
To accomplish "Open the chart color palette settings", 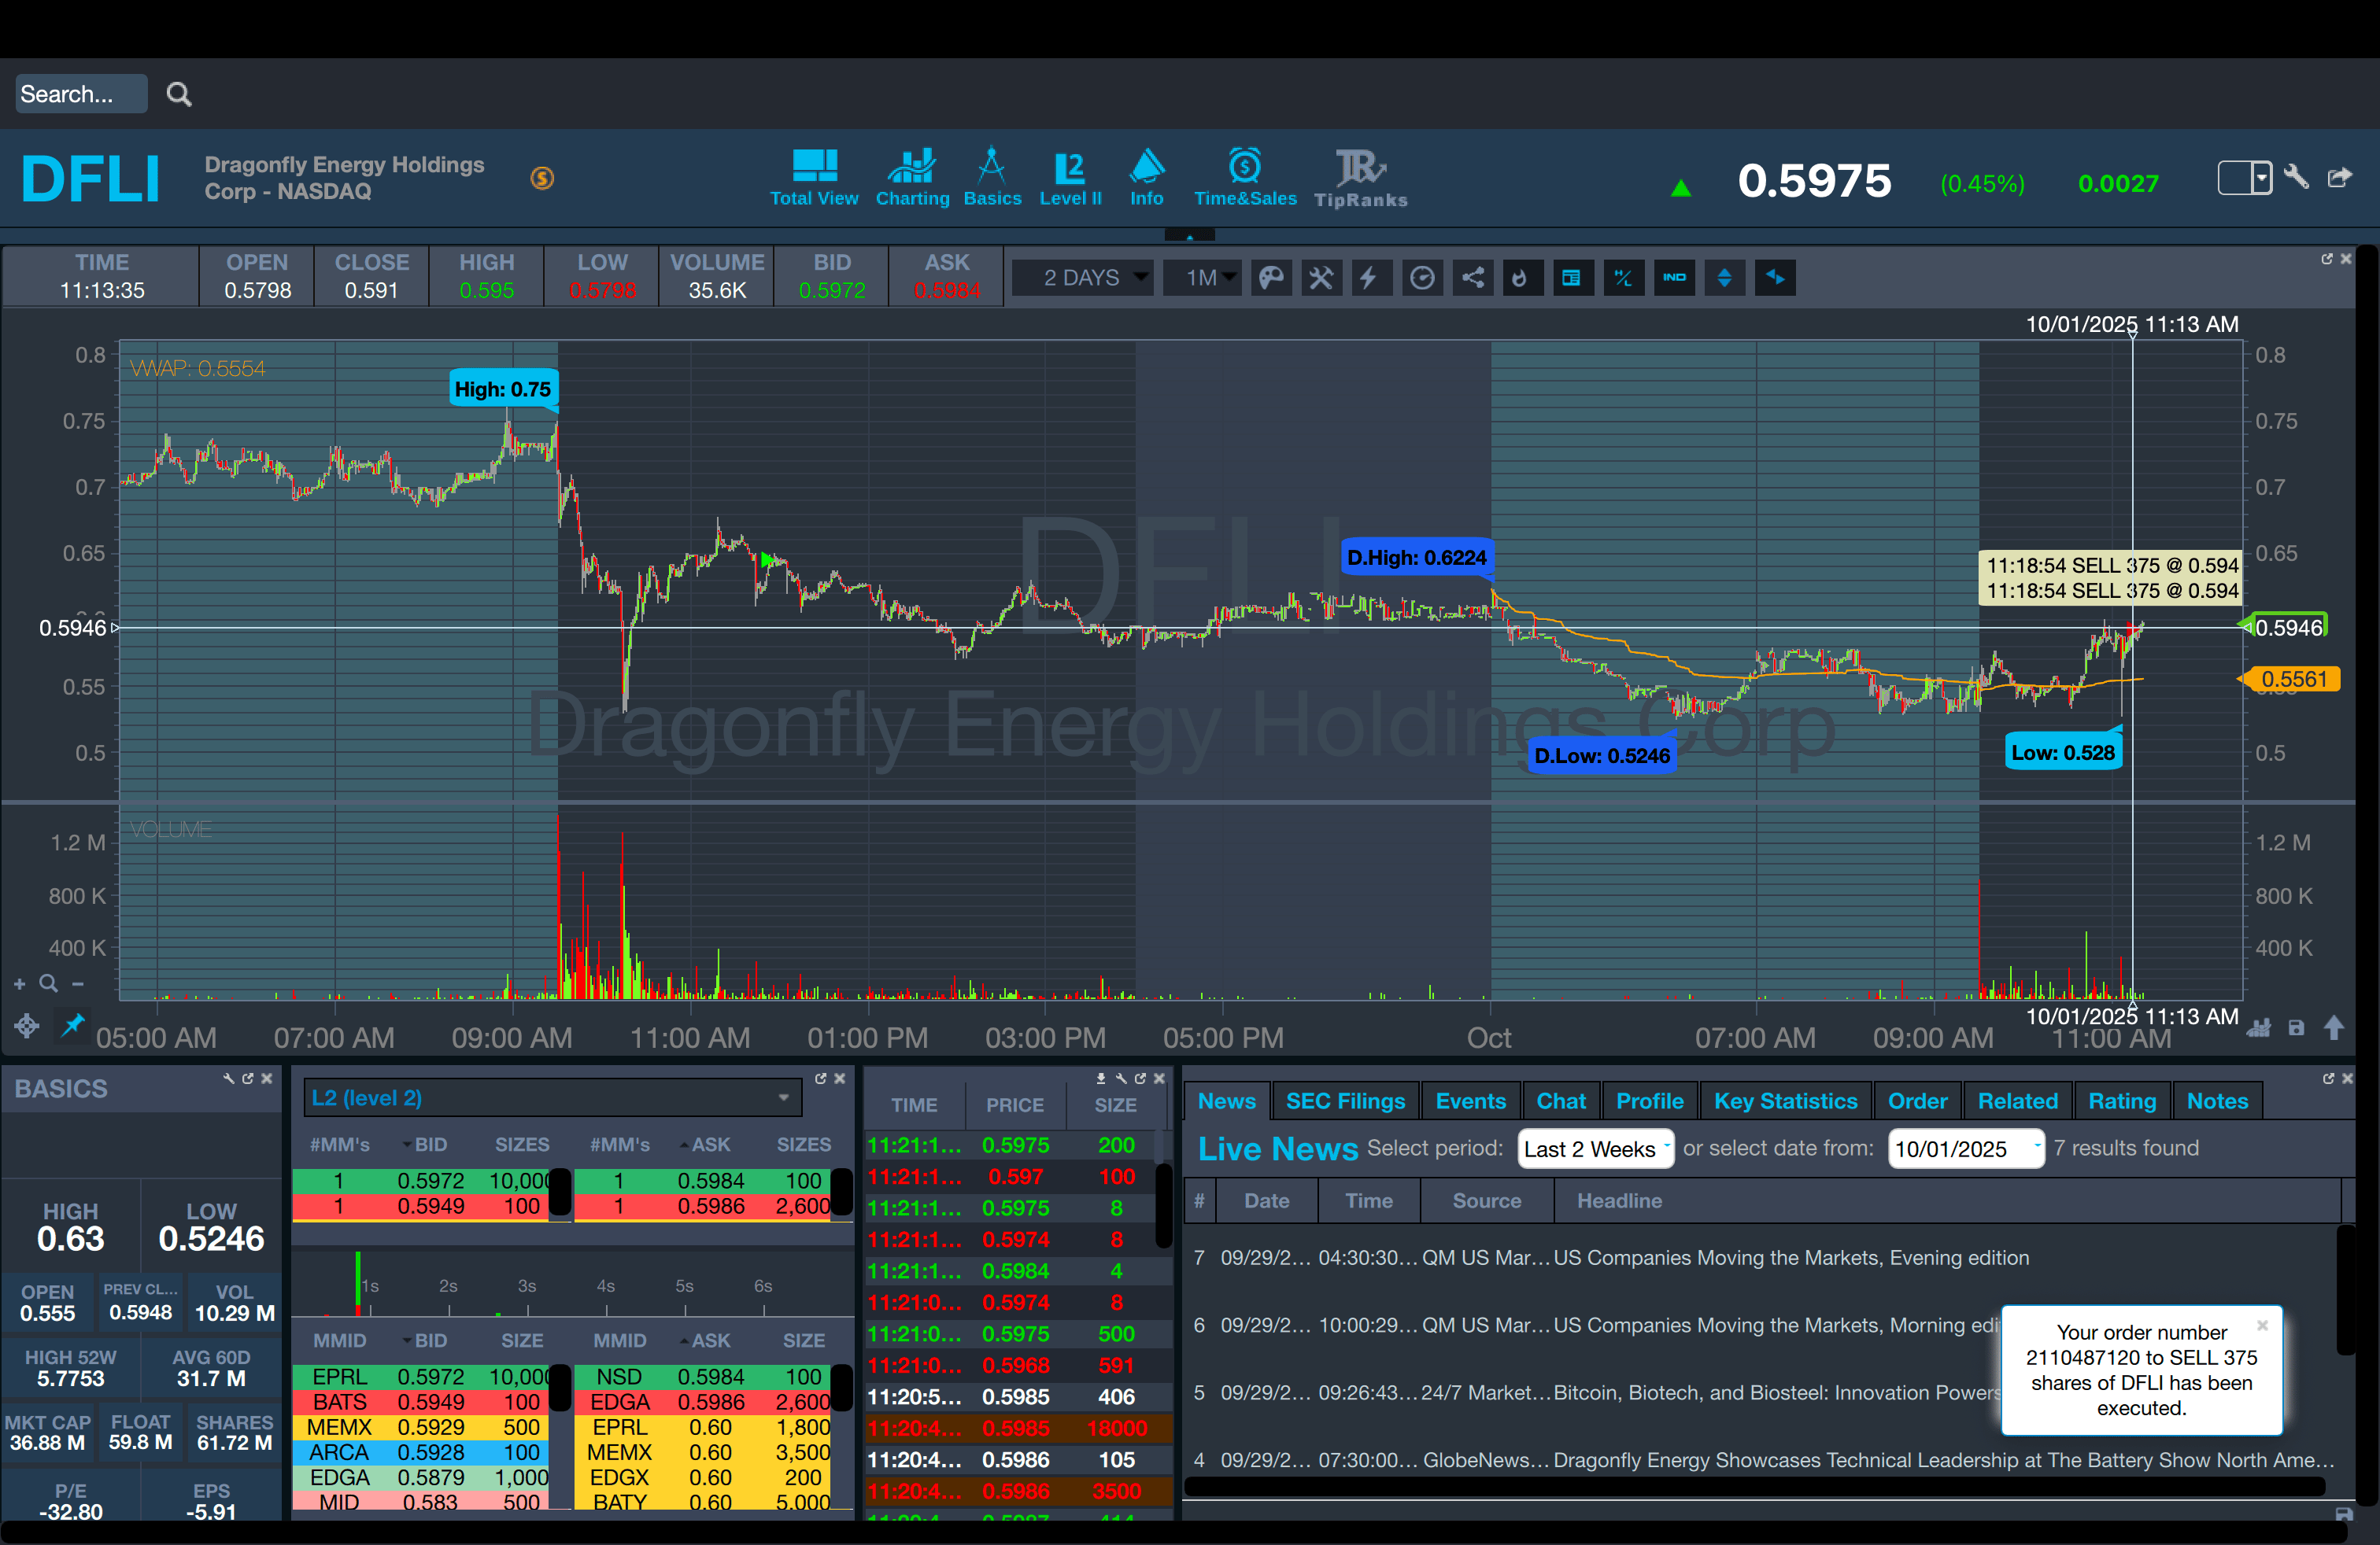I will coord(1271,278).
